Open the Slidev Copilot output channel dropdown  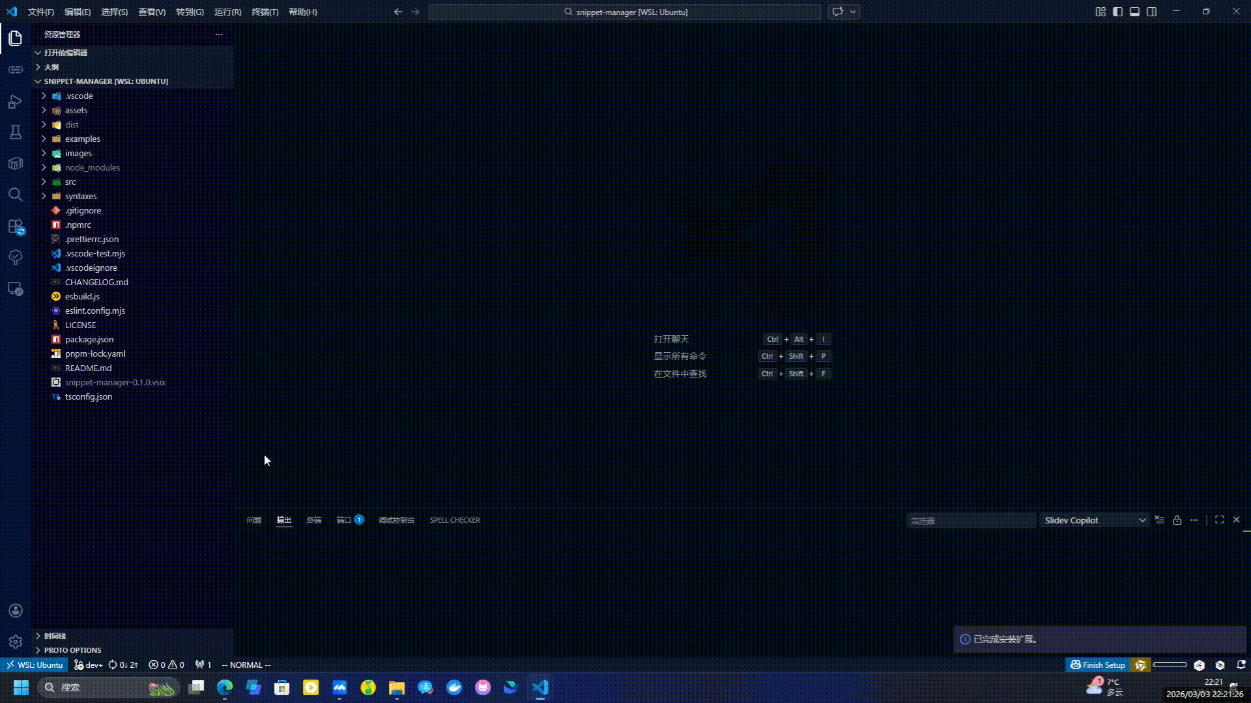click(1095, 519)
